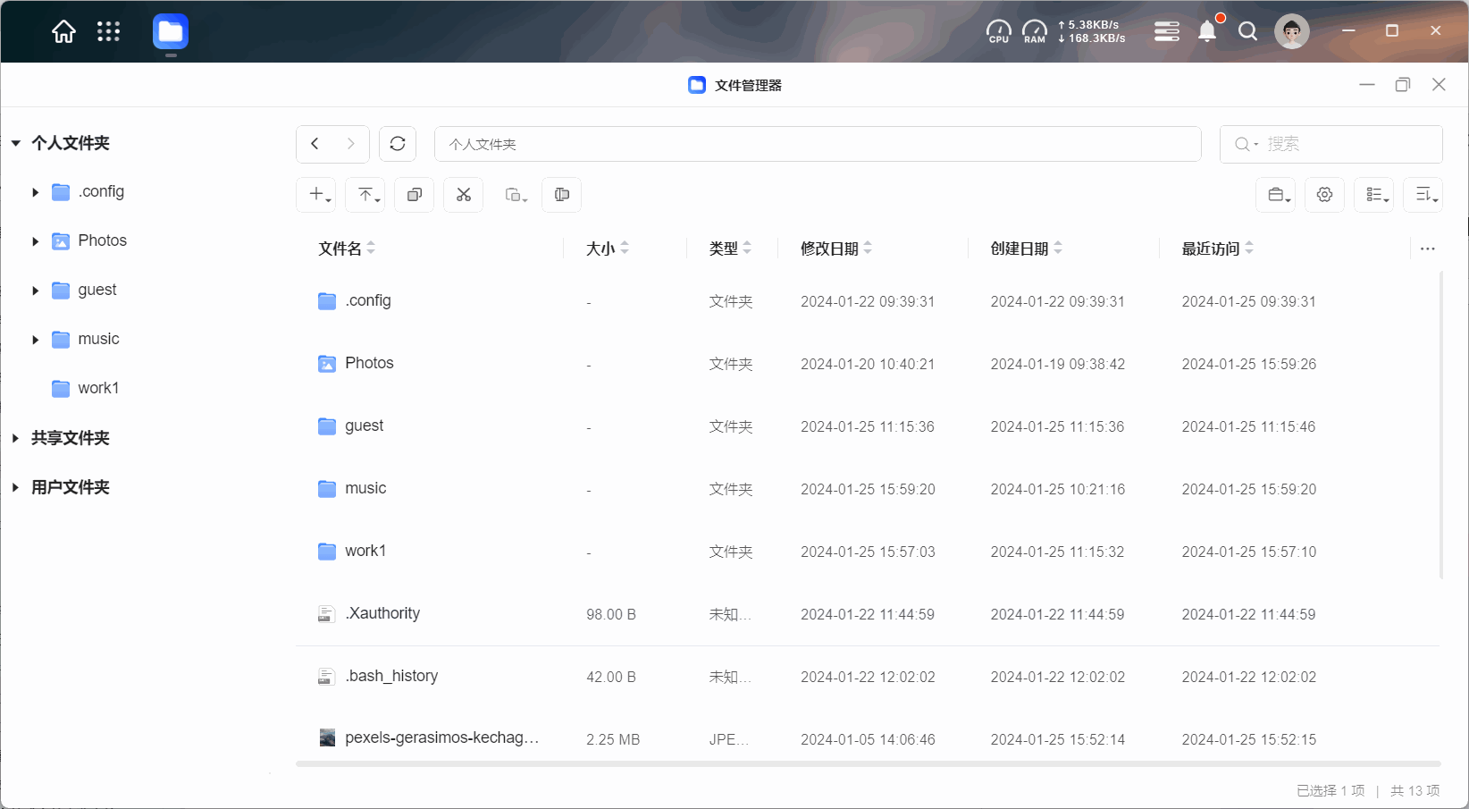1469x809 pixels.
Task: Expand guest folder in sidebar tree
Action: pos(35,291)
